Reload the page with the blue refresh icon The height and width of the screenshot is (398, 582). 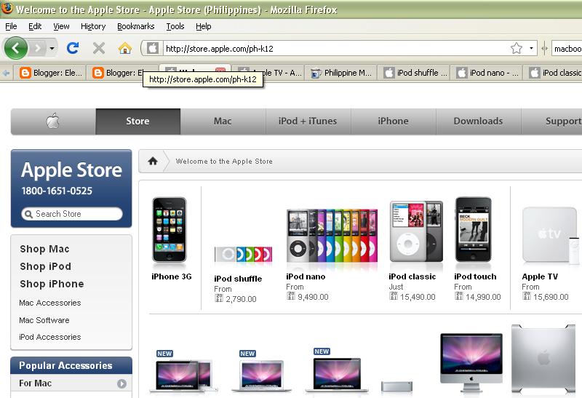[73, 48]
